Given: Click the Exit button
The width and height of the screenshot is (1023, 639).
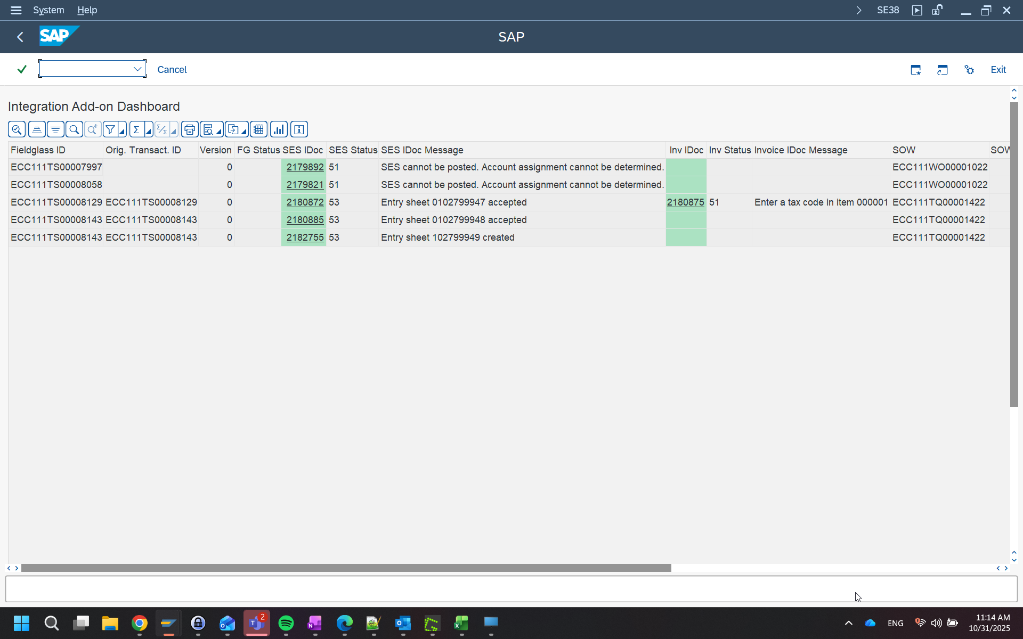Looking at the screenshot, I should [998, 70].
